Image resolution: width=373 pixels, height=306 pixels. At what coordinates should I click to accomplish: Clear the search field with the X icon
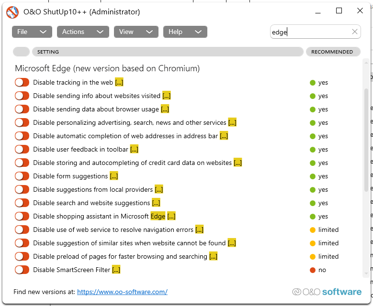tap(355, 32)
